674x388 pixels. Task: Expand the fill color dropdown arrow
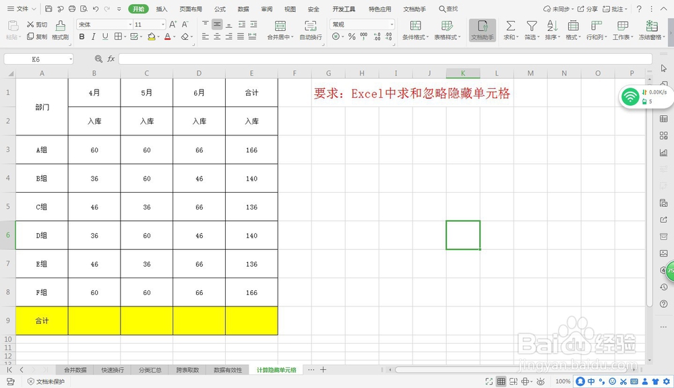point(158,37)
